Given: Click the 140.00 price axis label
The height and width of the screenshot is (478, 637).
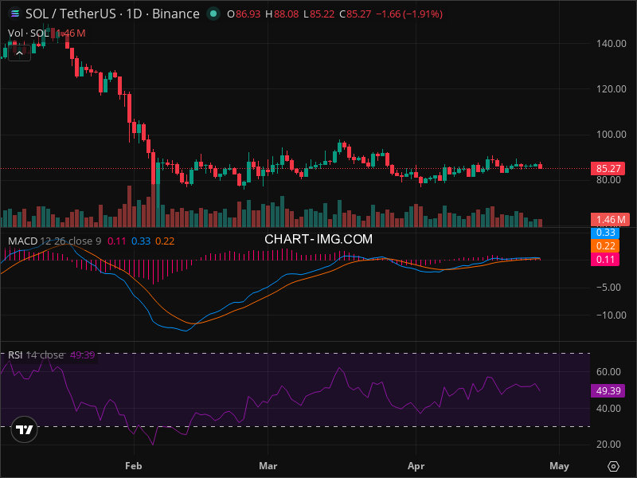Looking at the screenshot, I should click(611, 44).
